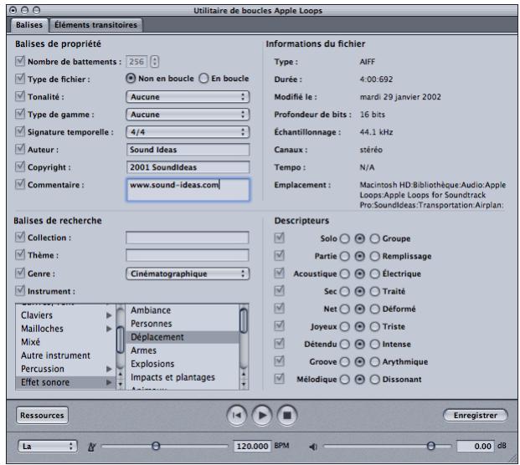The width and height of the screenshot is (520, 465).
Task: Toggle the Genre checkbox
Action: [x=20, y=273]
